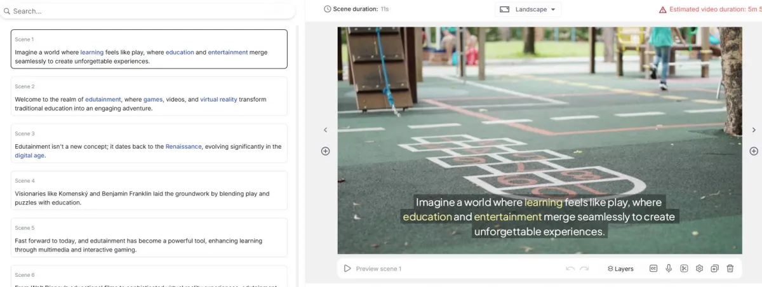This screenshot has height=287, width=762.
Task: Open the Layers panel
Action: tap(620, 269)
